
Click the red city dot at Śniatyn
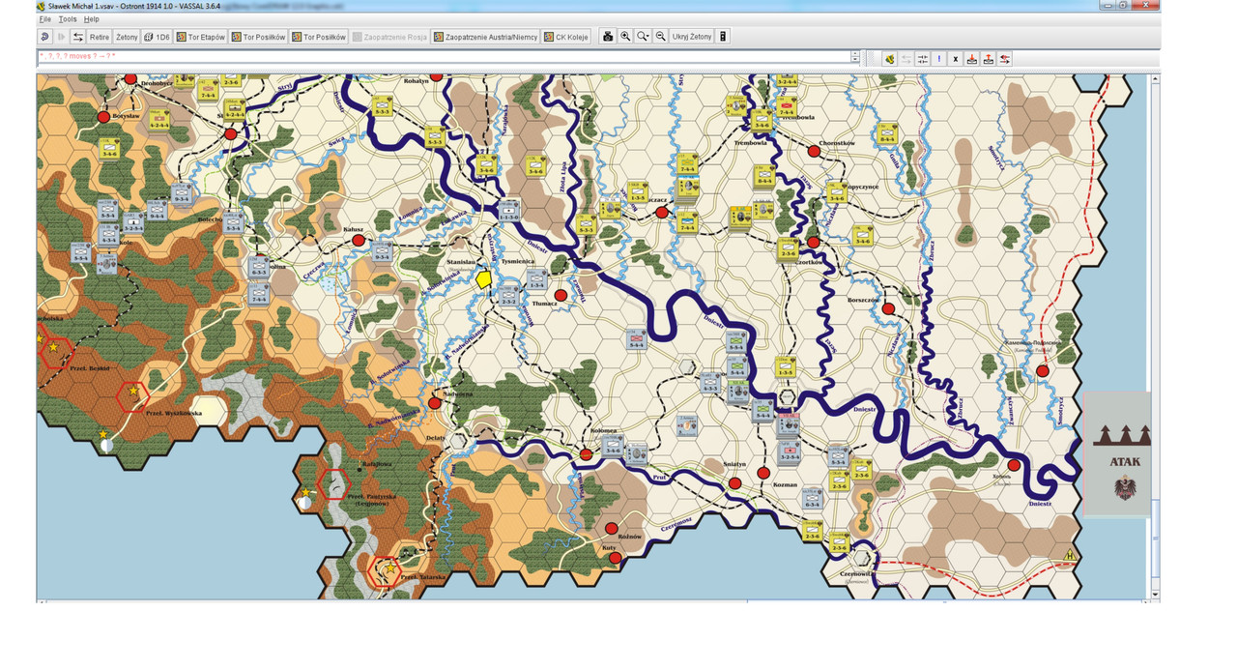coord(735,482)
